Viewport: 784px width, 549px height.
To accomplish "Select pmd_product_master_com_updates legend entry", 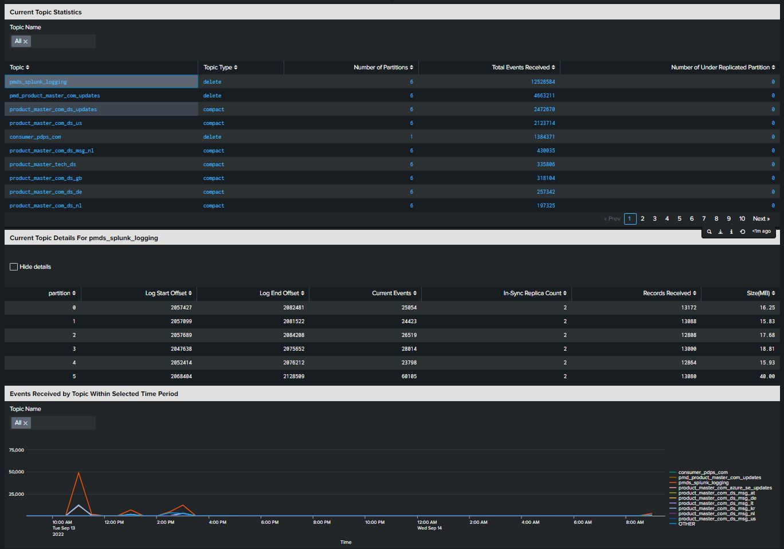I will [x=719, y=478].
